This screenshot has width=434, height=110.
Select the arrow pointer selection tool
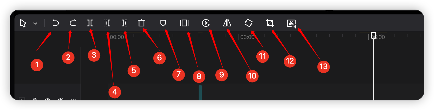coord(23,23)
